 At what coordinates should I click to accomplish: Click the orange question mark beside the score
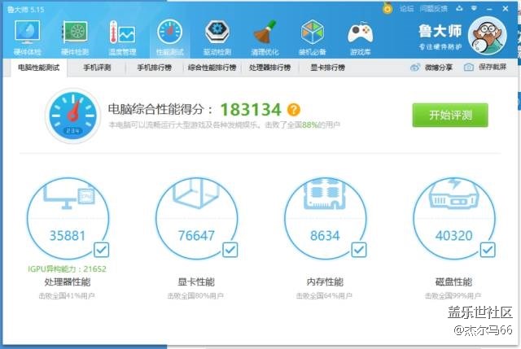[294, 110]
